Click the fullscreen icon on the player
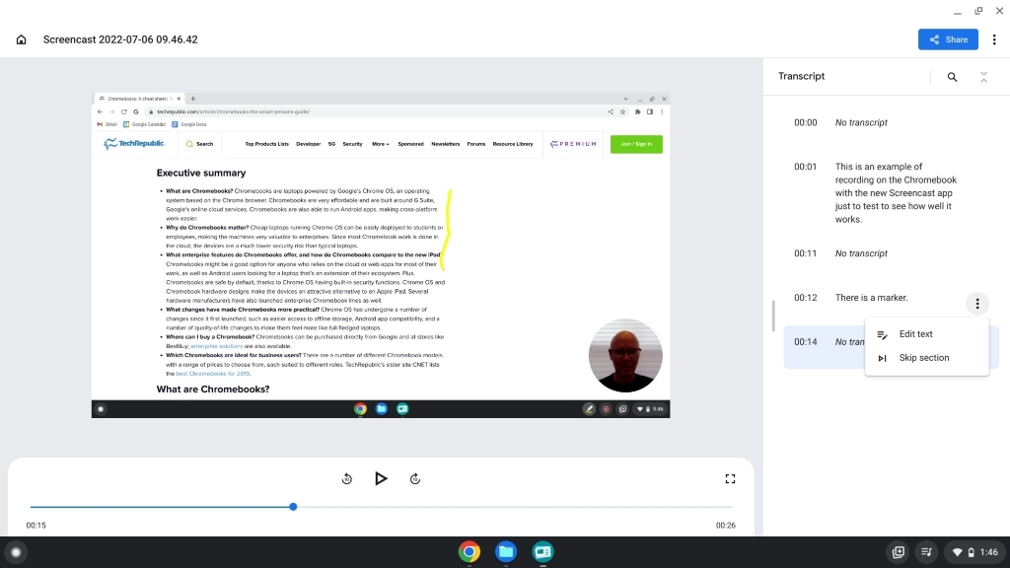Screen dimensions: 1010x568 pos(730,478)
